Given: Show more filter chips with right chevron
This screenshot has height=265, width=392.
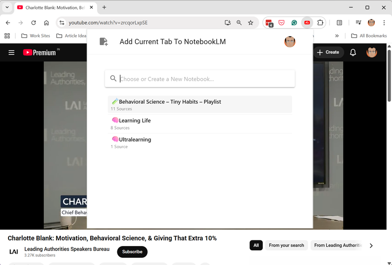Looking at the screenshot, I should (x=371, y=246).
